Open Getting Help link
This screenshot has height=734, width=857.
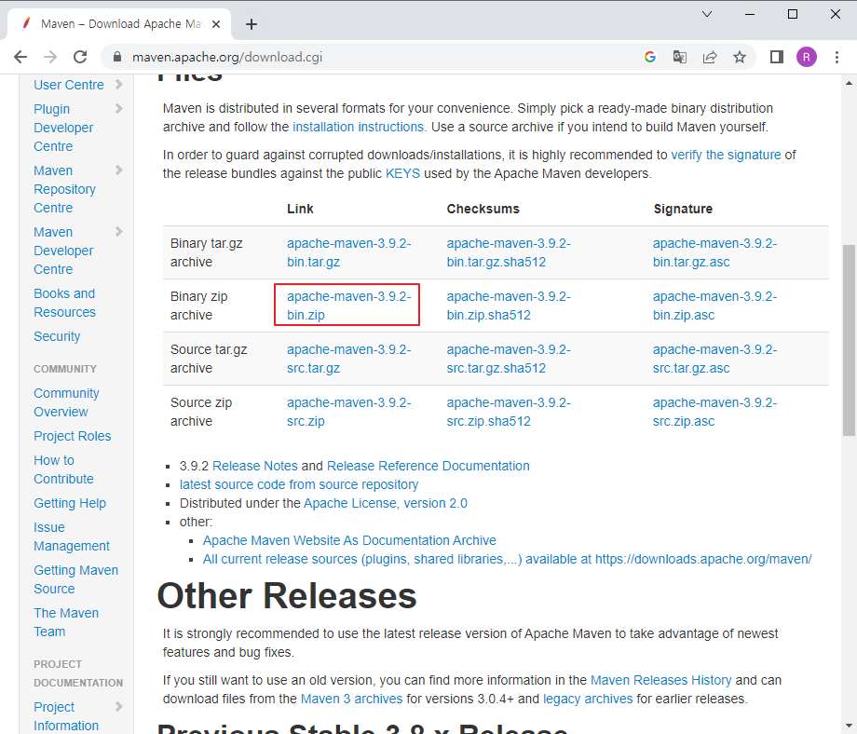pos(70,503)
